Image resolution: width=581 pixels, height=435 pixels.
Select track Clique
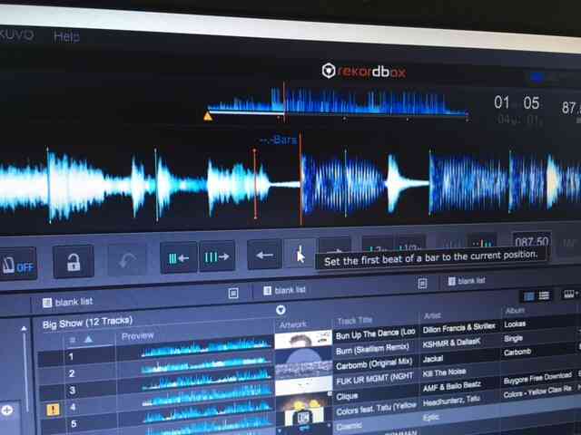point(347,397)
